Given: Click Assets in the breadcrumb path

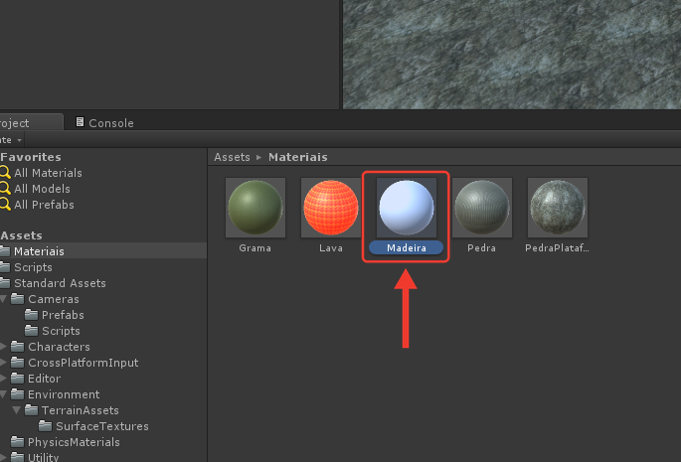Looking at the screenshot, I should coord(232,157).
